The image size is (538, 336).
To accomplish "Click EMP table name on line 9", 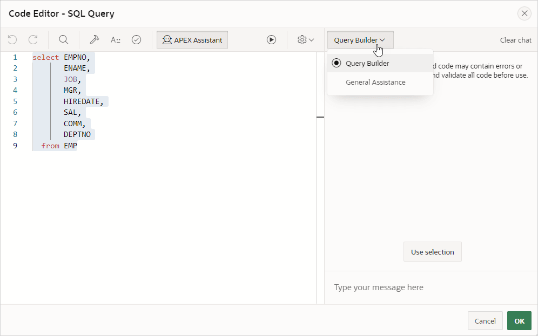I will [x=70, y=146].
